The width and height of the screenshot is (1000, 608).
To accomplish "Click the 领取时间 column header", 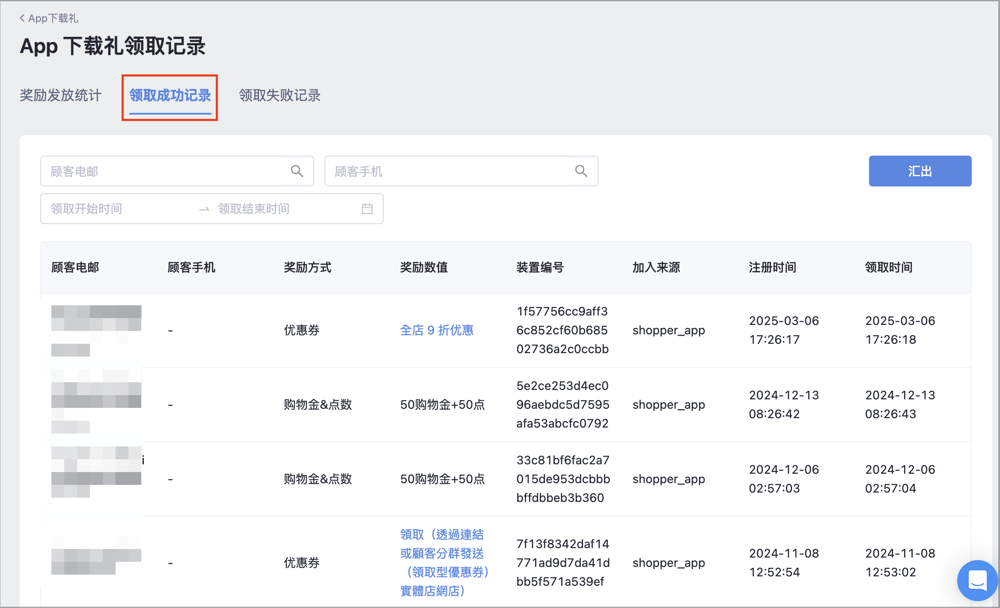I will pos(889,267).
